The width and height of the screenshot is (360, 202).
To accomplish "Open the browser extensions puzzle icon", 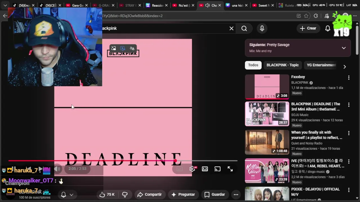I will (316, 16).
